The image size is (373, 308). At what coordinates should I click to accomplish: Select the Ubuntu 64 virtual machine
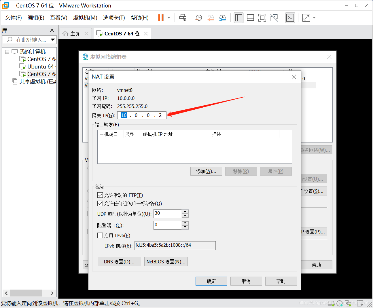[x=38, y=66]
